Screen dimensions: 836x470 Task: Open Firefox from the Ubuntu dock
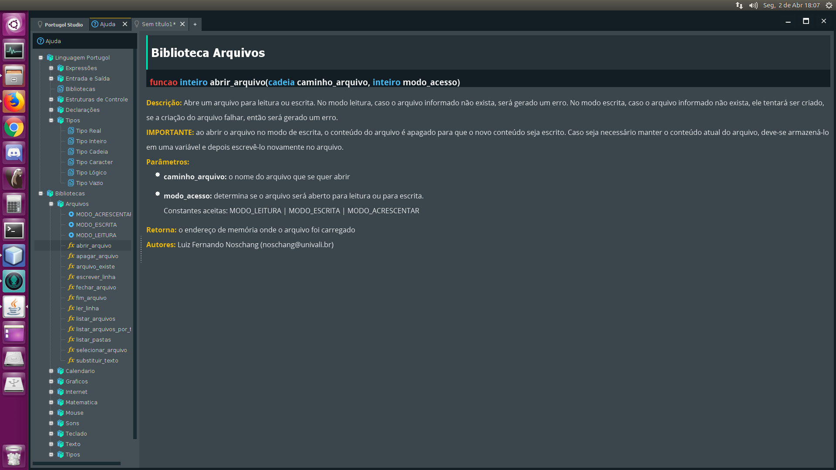[13, 101]
